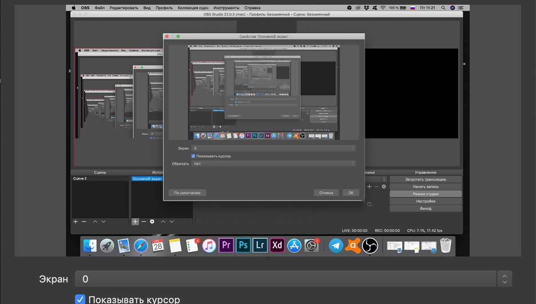
Task: Move the selected source up
Action: pos(163,221)
